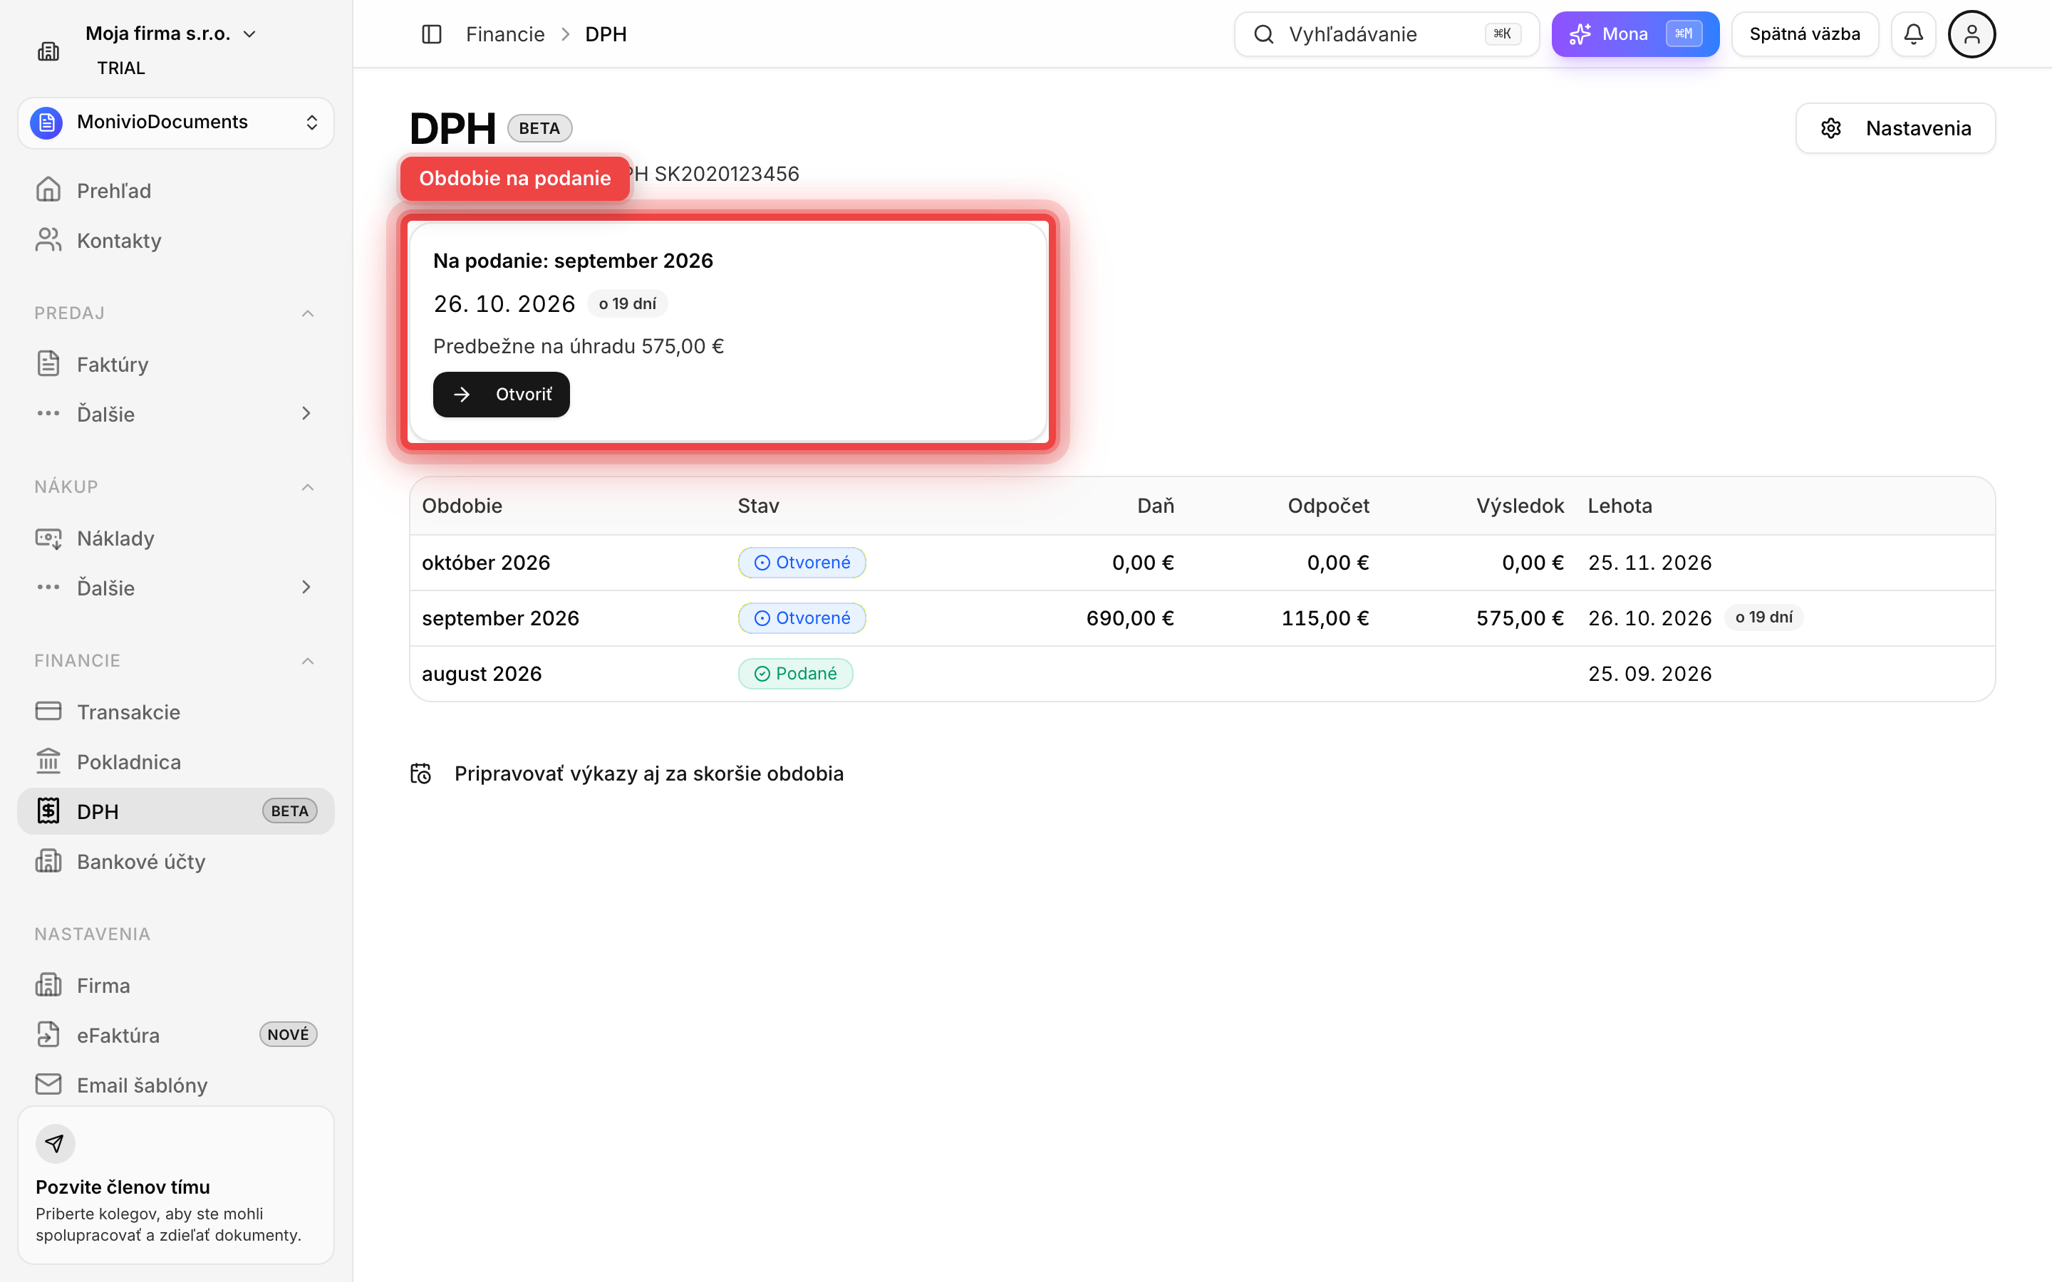Viewport: 2052px width, 1282px height.
Task: Go to Financie breadcrumb
Action: [505, 34]
